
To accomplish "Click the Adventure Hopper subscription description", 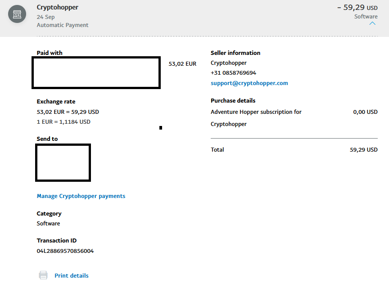I will point(256,118).
